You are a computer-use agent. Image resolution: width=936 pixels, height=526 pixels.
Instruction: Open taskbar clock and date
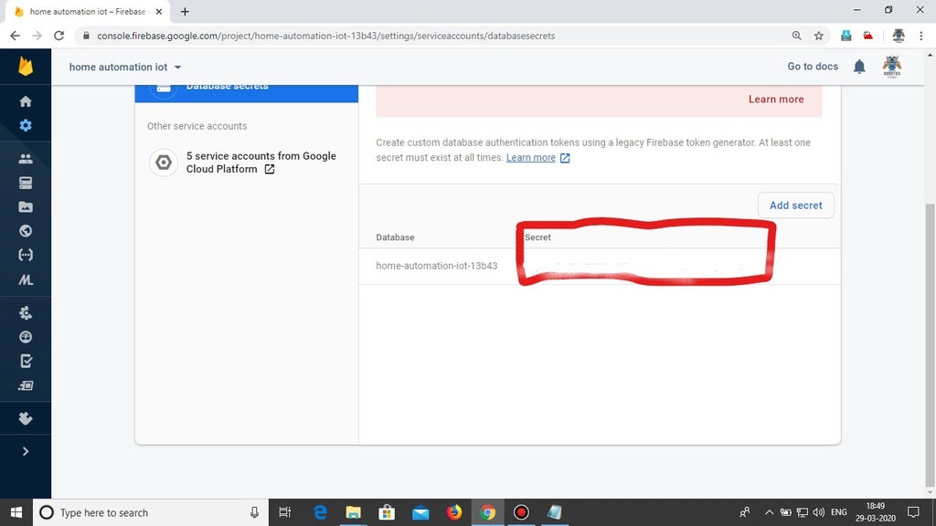[x=875, y=512]
